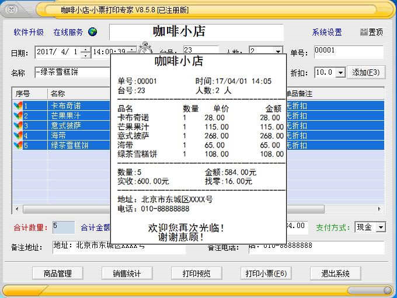
Task: Click the 添加(F3) button
Action: 366,72
